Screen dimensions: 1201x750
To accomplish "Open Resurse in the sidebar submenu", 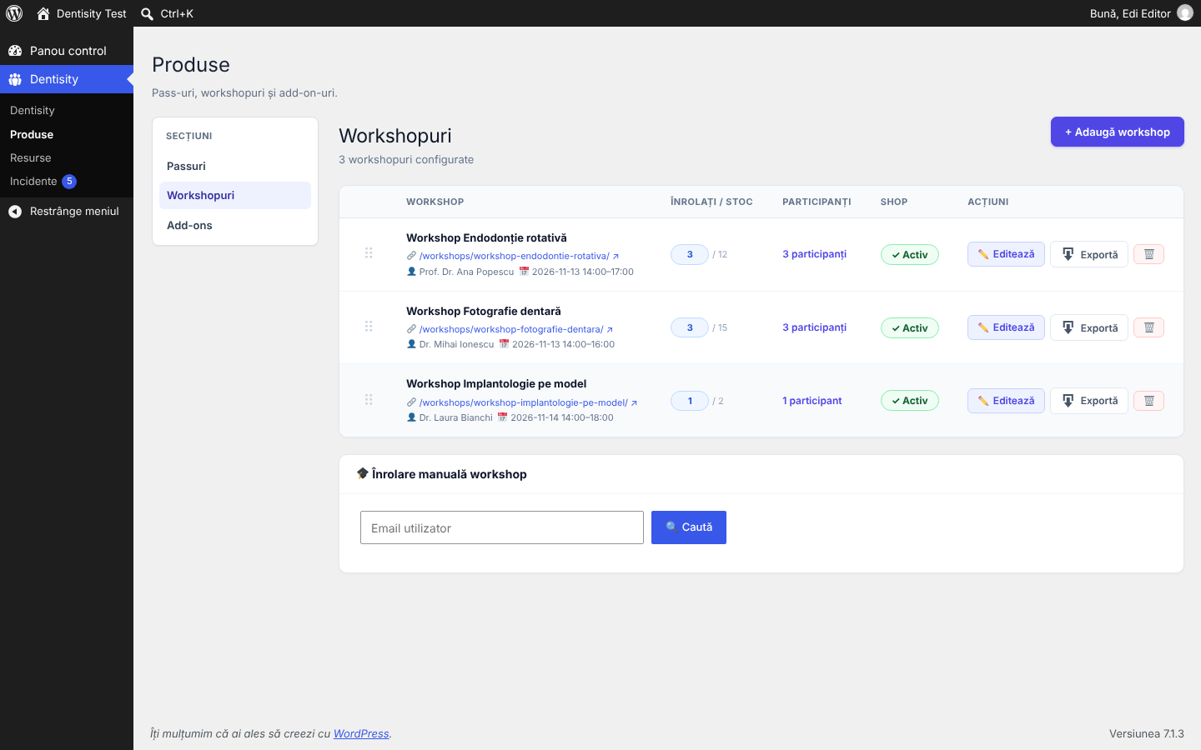I will (x=31, y=157).
